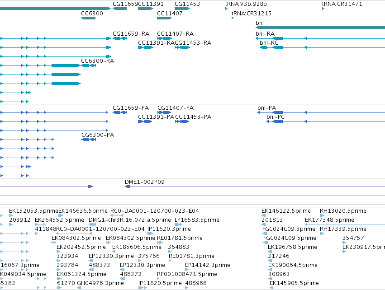This screenshot has width=385, height=290.
Task: Open the EK146636.5prime EST label
Action: (x=83, y=211)
